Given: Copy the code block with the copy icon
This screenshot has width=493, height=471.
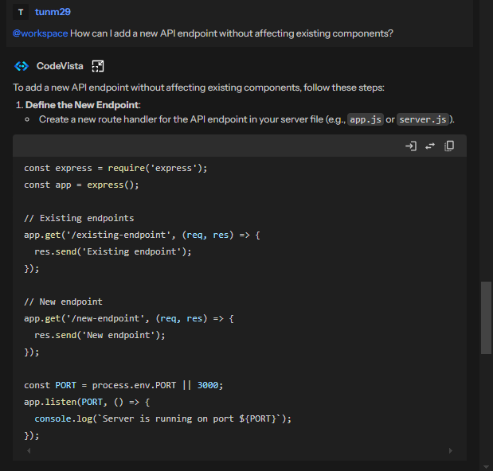Looking at the screenshot, I should 449,146.
